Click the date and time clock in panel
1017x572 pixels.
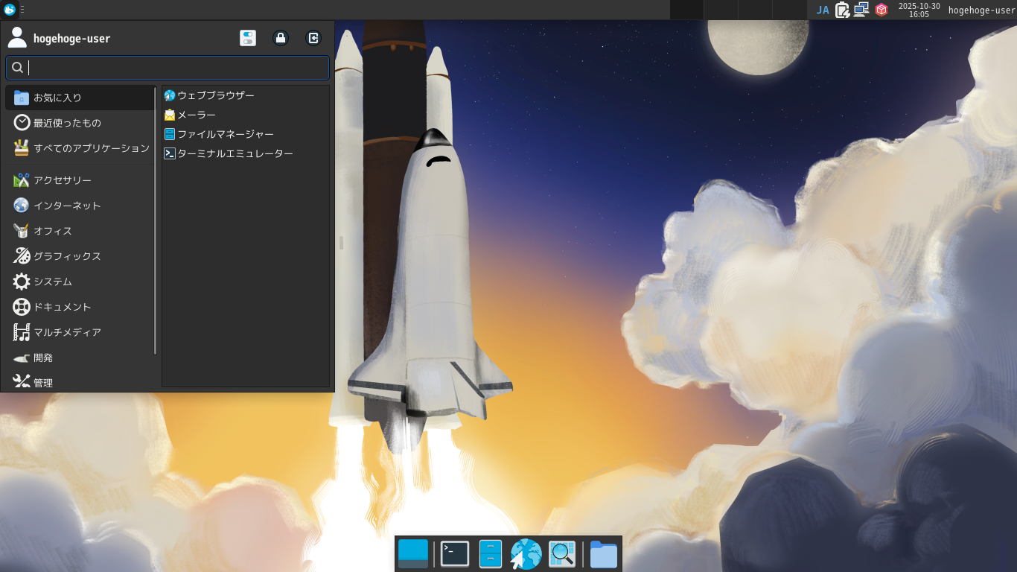point(919,10)
